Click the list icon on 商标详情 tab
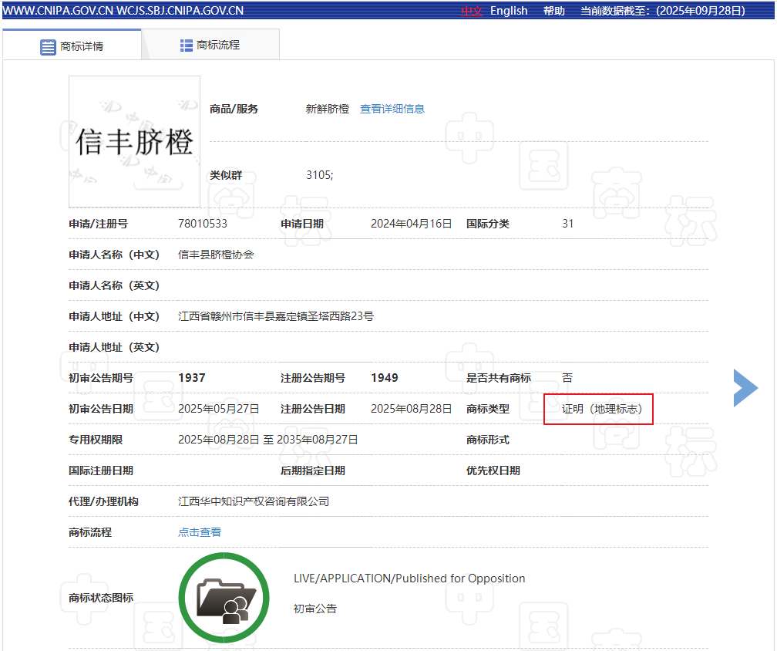 tap(48, 46)
